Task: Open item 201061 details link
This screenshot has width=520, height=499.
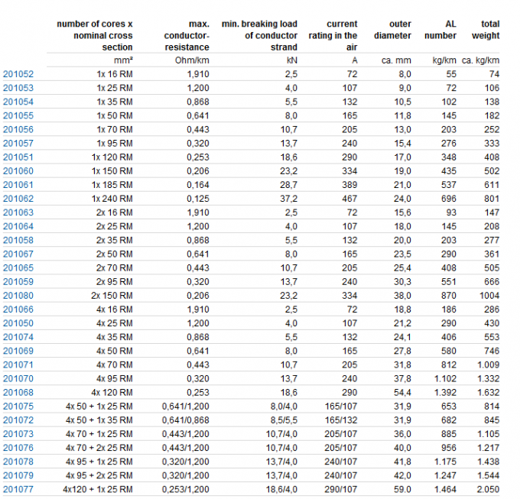Action: click(18, 184)
